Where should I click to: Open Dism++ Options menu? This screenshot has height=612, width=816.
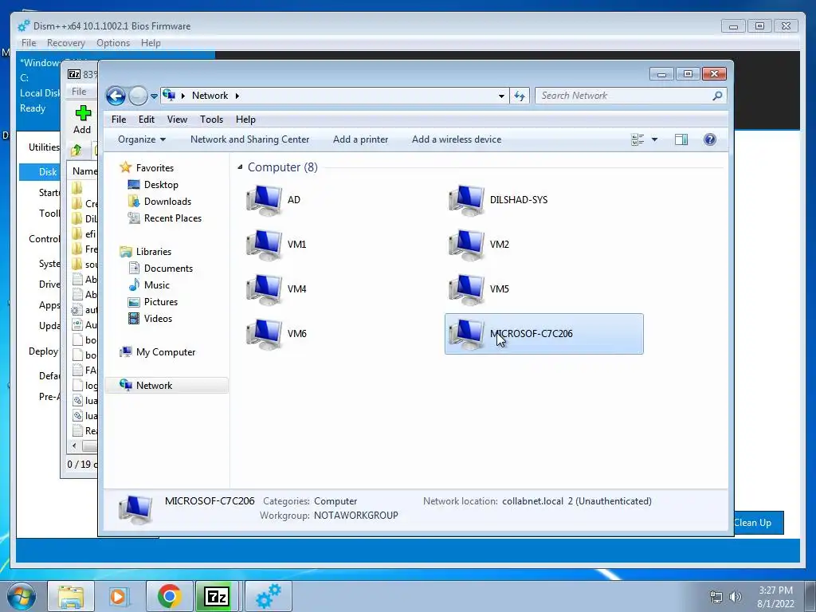click(113, 43)
